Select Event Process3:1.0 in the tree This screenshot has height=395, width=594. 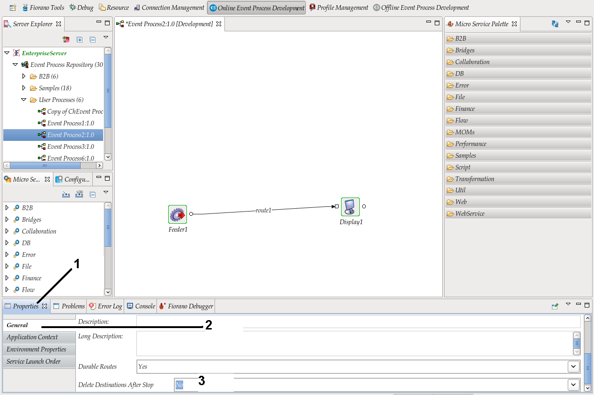point(66,146)
